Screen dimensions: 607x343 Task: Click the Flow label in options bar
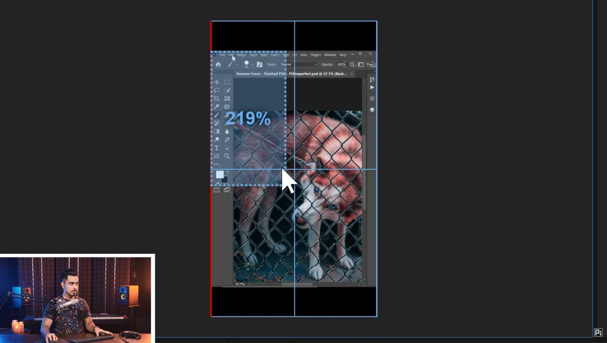coord(370,65)
